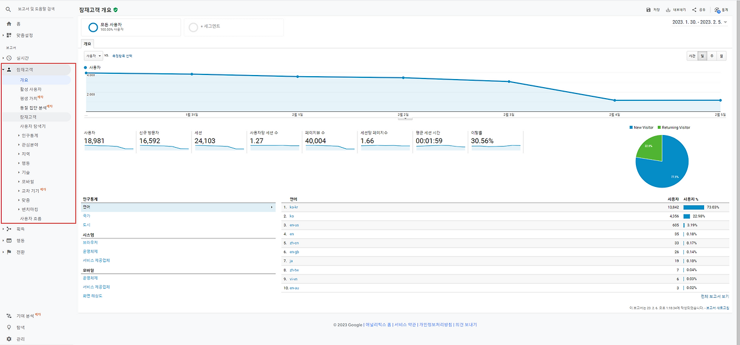Open 전환 section flag icon
Viewport: 740px width, 345px height.
point(9,252)
